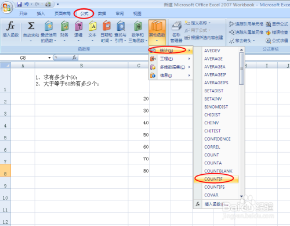Open Math and Trig functions icon
Viewport: 290px width, 226px height.
click(138, 26)
